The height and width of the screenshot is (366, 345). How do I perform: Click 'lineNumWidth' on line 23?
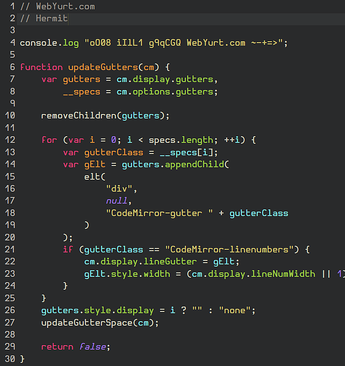pyautogui.click(x=283, y=274)
